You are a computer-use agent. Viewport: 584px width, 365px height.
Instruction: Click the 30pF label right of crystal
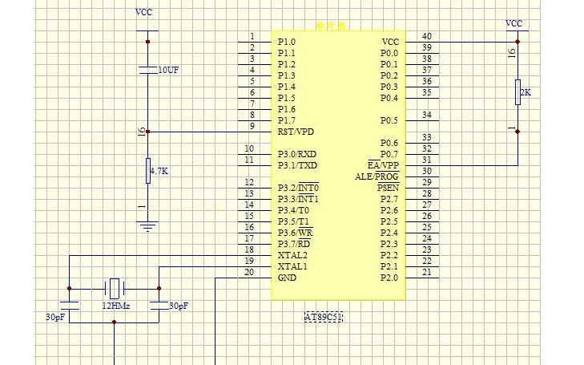(179, 306)
